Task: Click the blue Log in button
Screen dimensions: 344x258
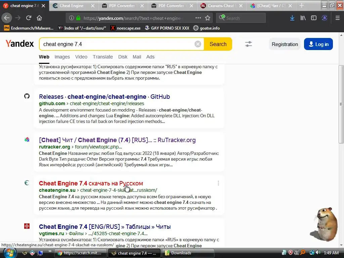Action: (x=318, y=44)
